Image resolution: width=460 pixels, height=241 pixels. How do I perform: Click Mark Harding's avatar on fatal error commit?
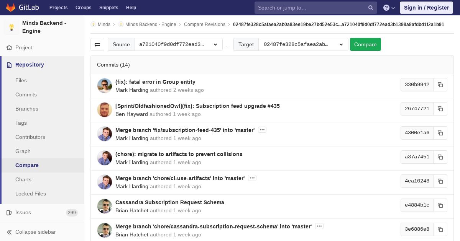pyautogui.click(x=105, y=86)
